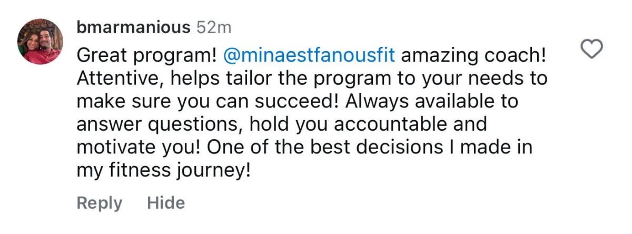
Task: Open bmarmanious profile picture
Action: (x=40, y=42)
